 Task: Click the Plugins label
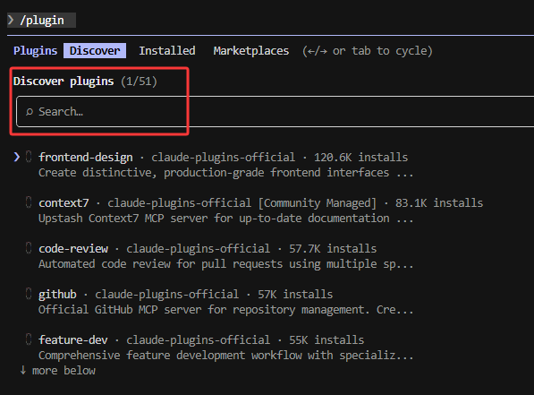coord(36,51)
